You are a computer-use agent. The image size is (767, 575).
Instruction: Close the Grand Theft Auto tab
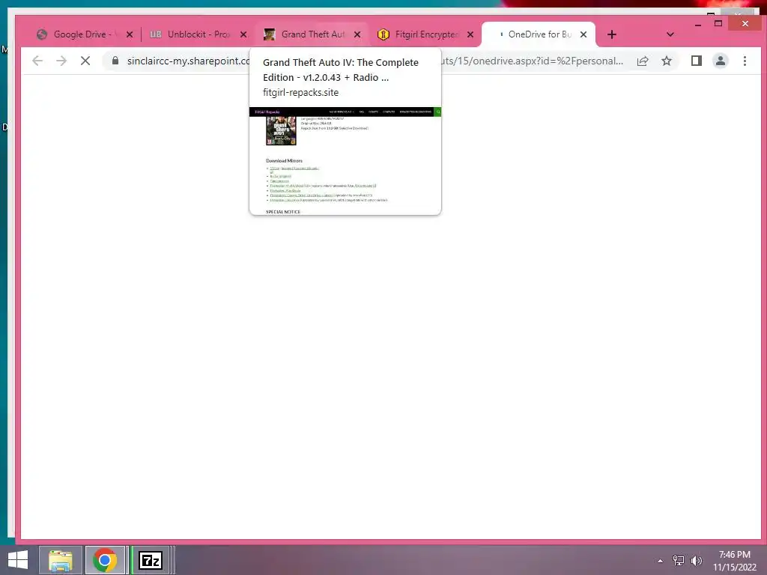[x=357, y=34]
